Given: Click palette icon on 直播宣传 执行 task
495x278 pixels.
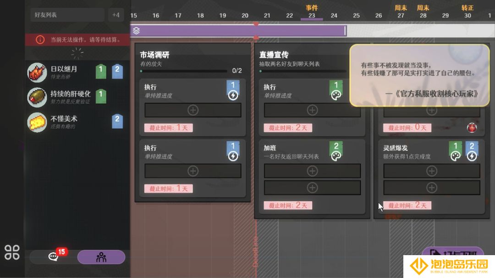Looking at the screenshot, I should pyautogui.click(x=336, y=95).
